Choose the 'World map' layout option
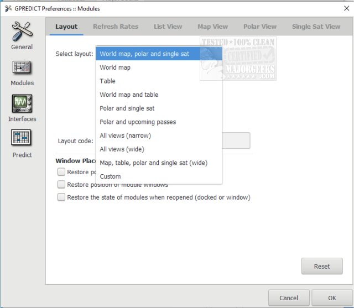This screenshot has width=354, height=308. coord(159,67)
